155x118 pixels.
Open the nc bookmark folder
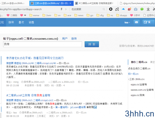point(110,15)
